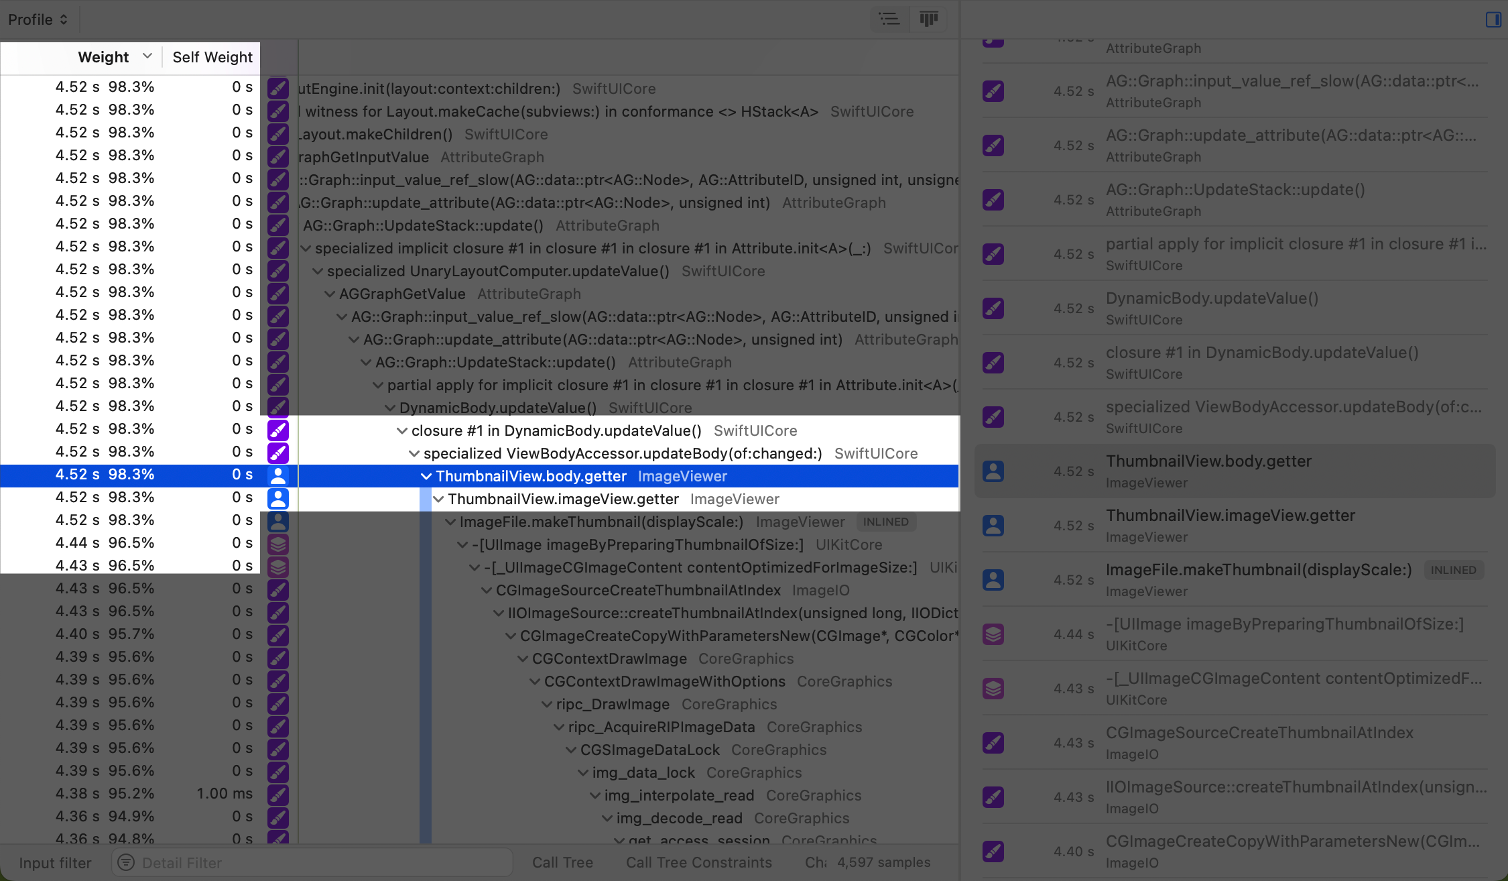1508x881 pixels.
Task: Click the paintbrush icon beside DynamicBody.updateValue
Action: (x=278, y=406)
